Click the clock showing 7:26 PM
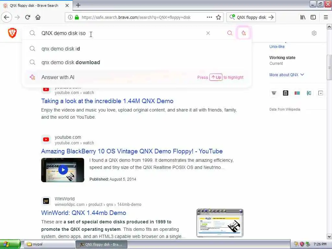 [320, 244]
